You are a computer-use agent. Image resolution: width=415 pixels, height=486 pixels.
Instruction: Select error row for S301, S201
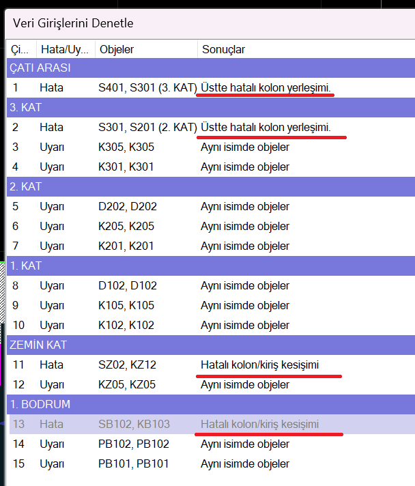point(147,128)
